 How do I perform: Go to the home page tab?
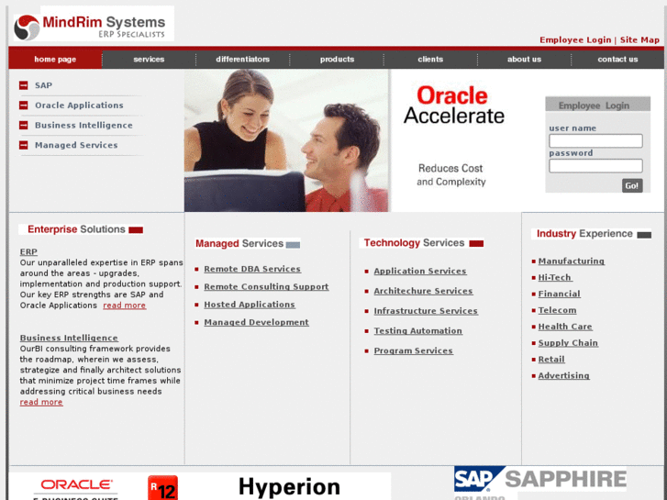pyautogui.click(x=55, y=59)
